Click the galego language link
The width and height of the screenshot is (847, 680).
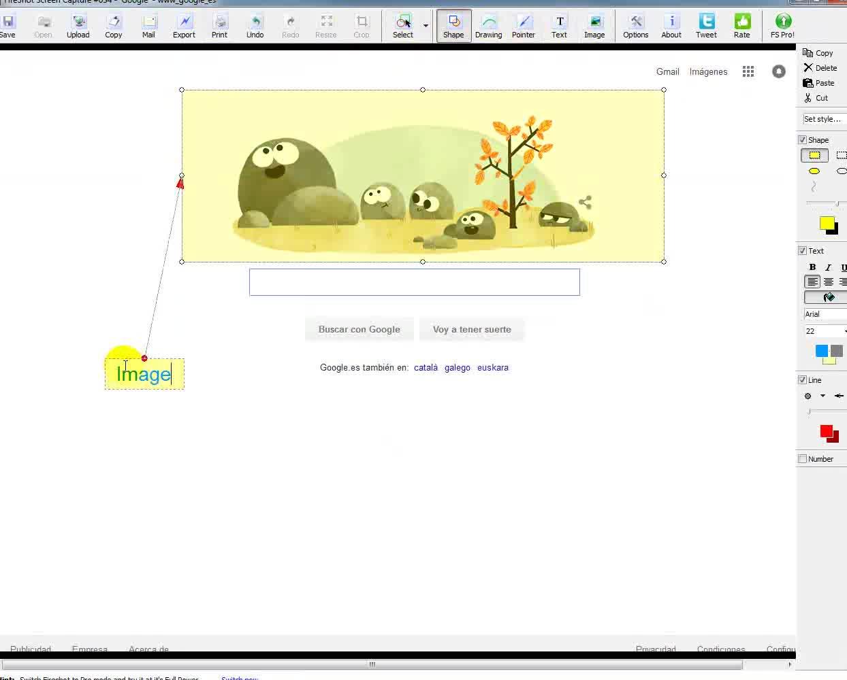click(458, 367)
